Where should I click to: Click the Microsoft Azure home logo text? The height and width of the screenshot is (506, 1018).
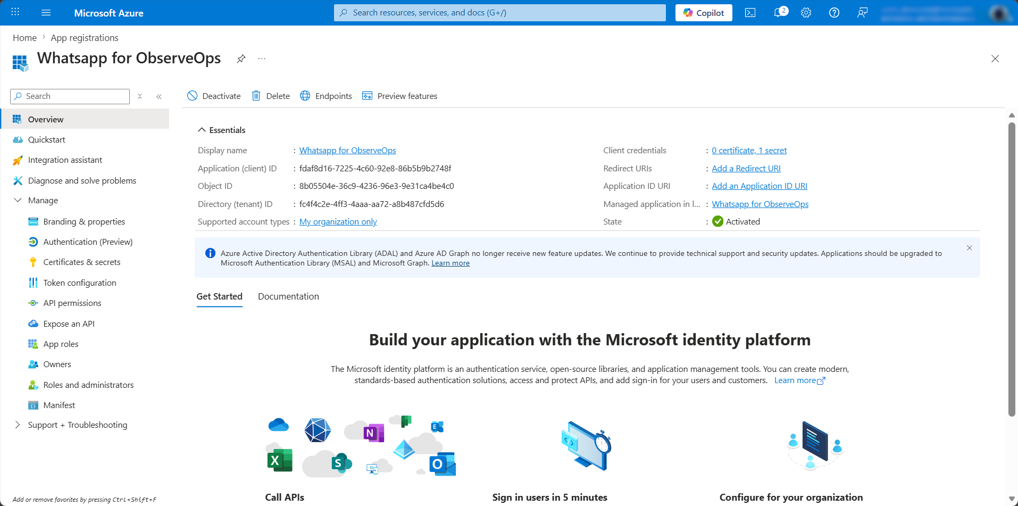(109, 13)
